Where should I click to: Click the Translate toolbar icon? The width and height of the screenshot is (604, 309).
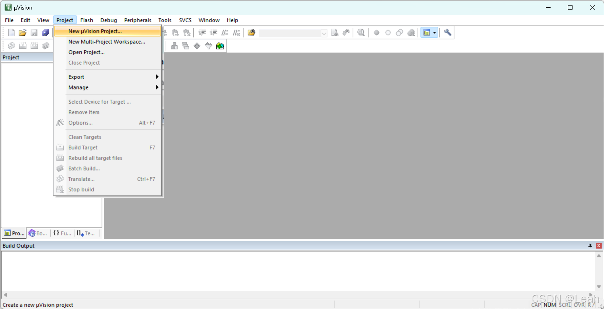coord(11,46)
